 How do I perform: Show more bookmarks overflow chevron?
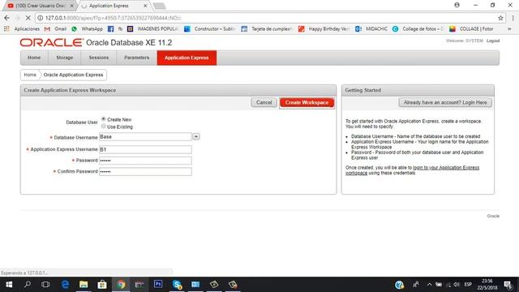(509, 29)
